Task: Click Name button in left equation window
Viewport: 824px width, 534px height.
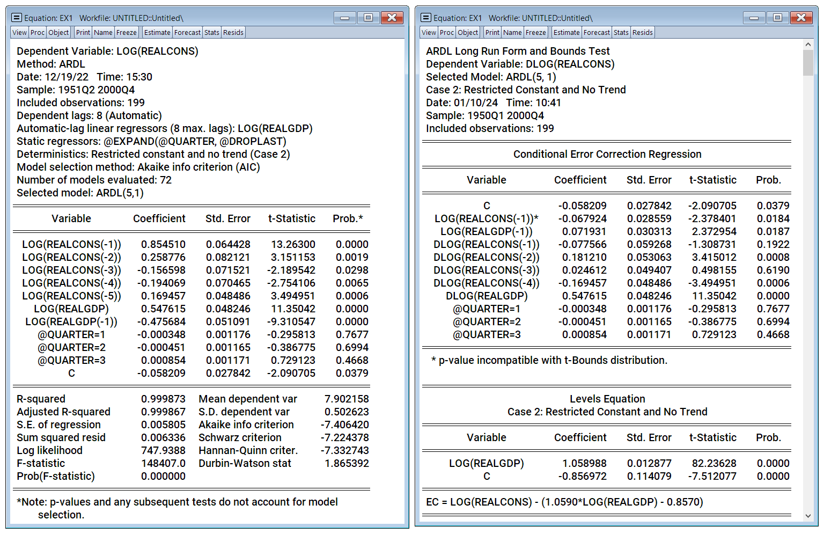Action: [103, 32]
